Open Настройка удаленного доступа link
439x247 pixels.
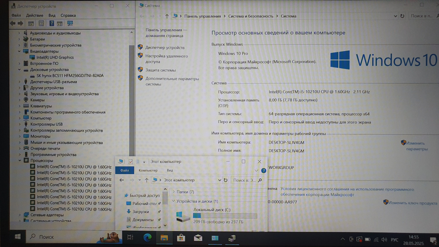pyautogui.click(x=166, y=59)
